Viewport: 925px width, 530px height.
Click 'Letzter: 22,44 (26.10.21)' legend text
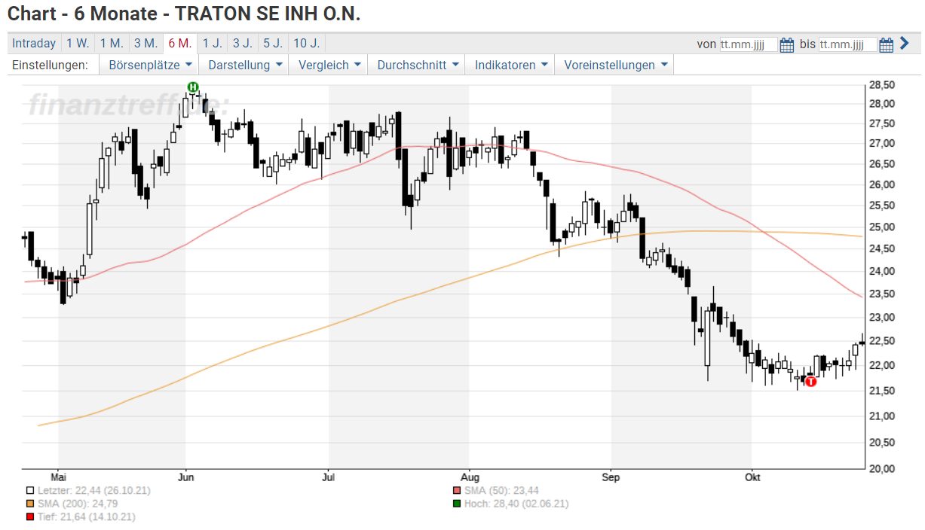pos(93,491)
